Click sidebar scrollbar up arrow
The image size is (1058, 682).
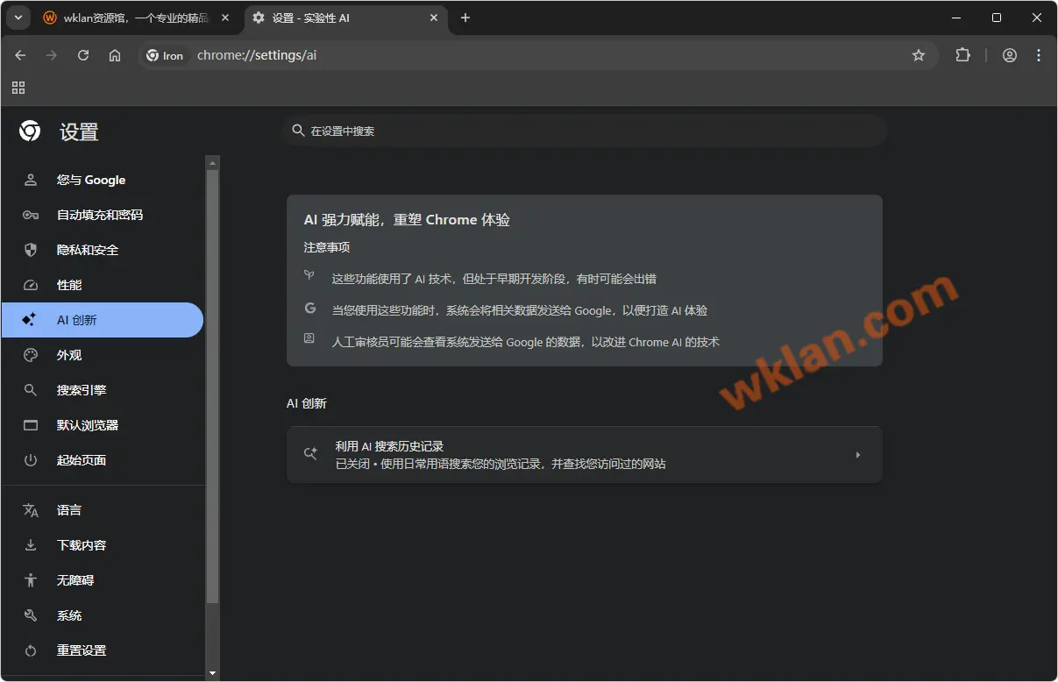coord(212,162)
